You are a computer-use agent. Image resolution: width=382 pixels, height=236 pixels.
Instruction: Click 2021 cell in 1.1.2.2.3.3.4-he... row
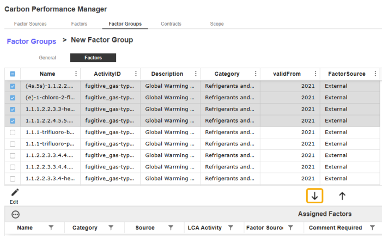click(290, 179)
